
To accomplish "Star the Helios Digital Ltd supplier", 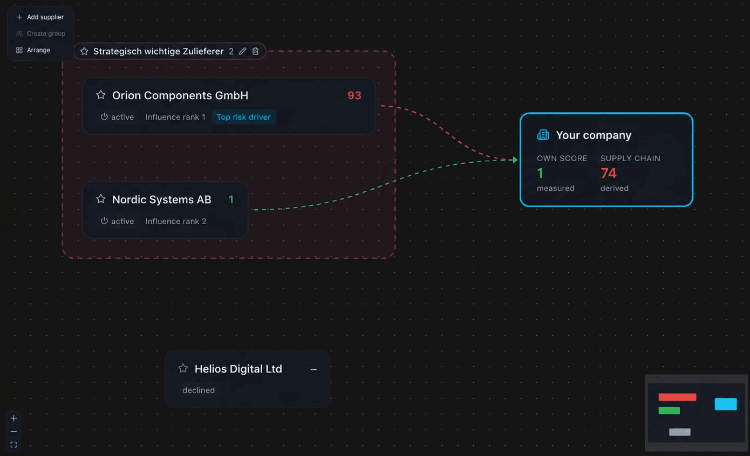I will click(x=183, y=368).
